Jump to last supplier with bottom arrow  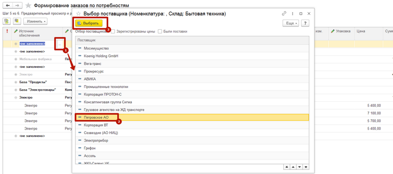[x=305, y=167]
